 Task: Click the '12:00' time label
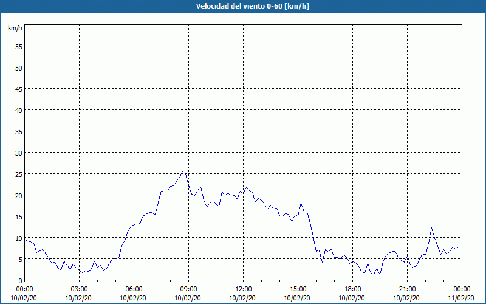pyautogui.click(x=244, y=289)
